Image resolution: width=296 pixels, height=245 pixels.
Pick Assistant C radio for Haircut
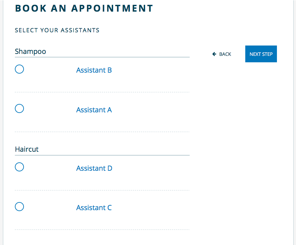tap(19, 207)
